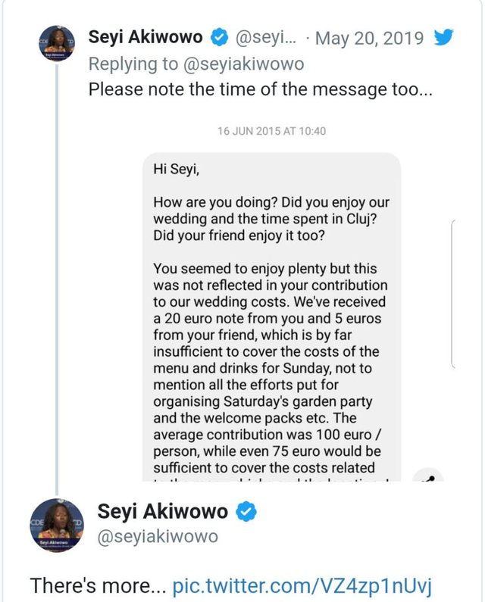Click the @seyiakiwowo mention in Replying to
Image resolution: width=485 pixels, height=602 pixels.
[x=244, y=64]
